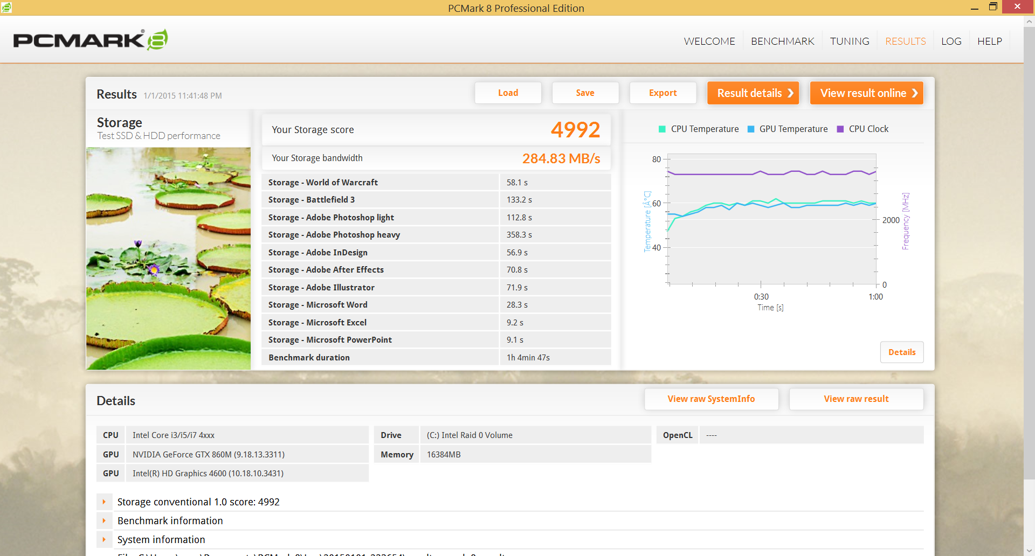Select Storage - Adobe Photoshop light row

[436, 217]
